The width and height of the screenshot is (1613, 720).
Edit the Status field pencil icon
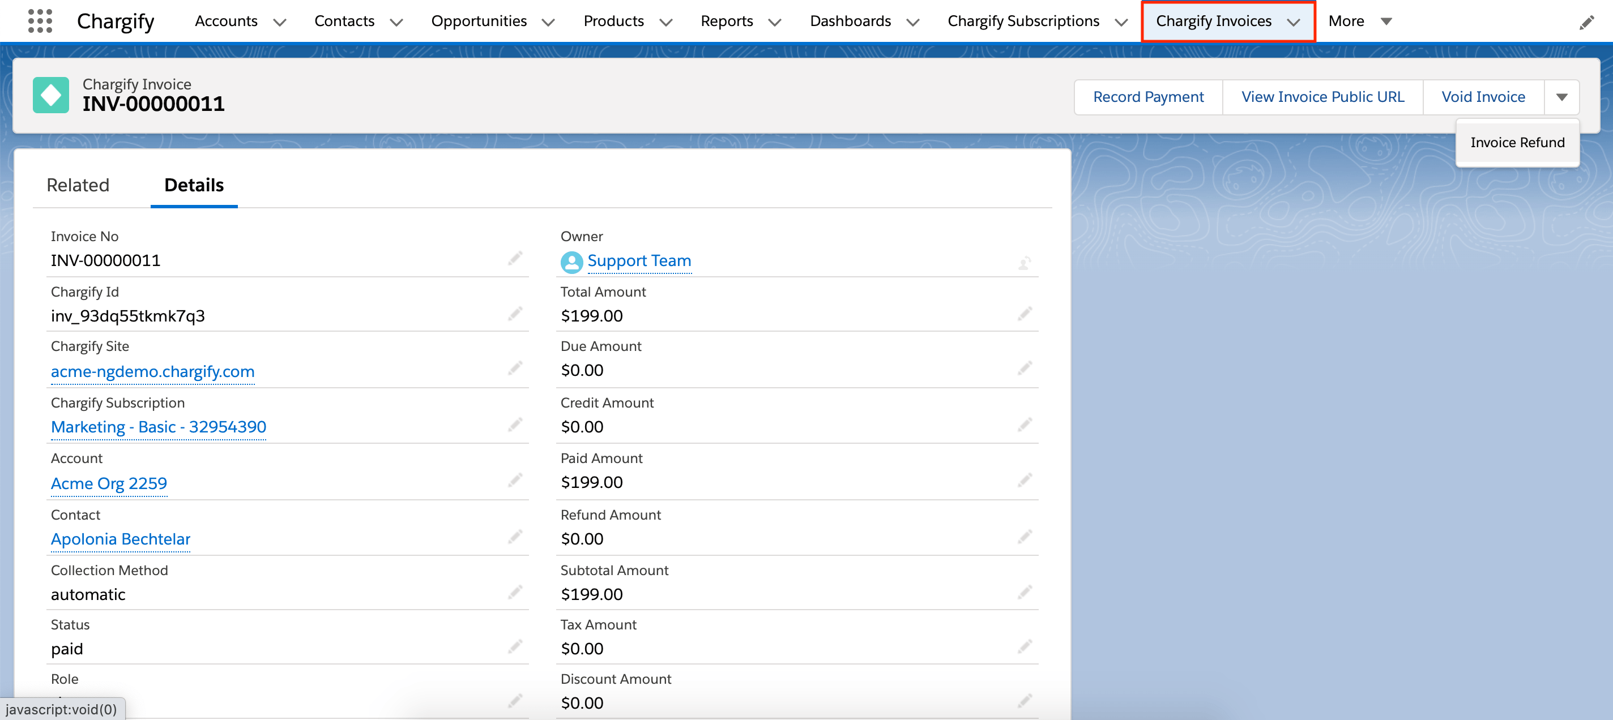pyautogui.click(x=515, y=646)
